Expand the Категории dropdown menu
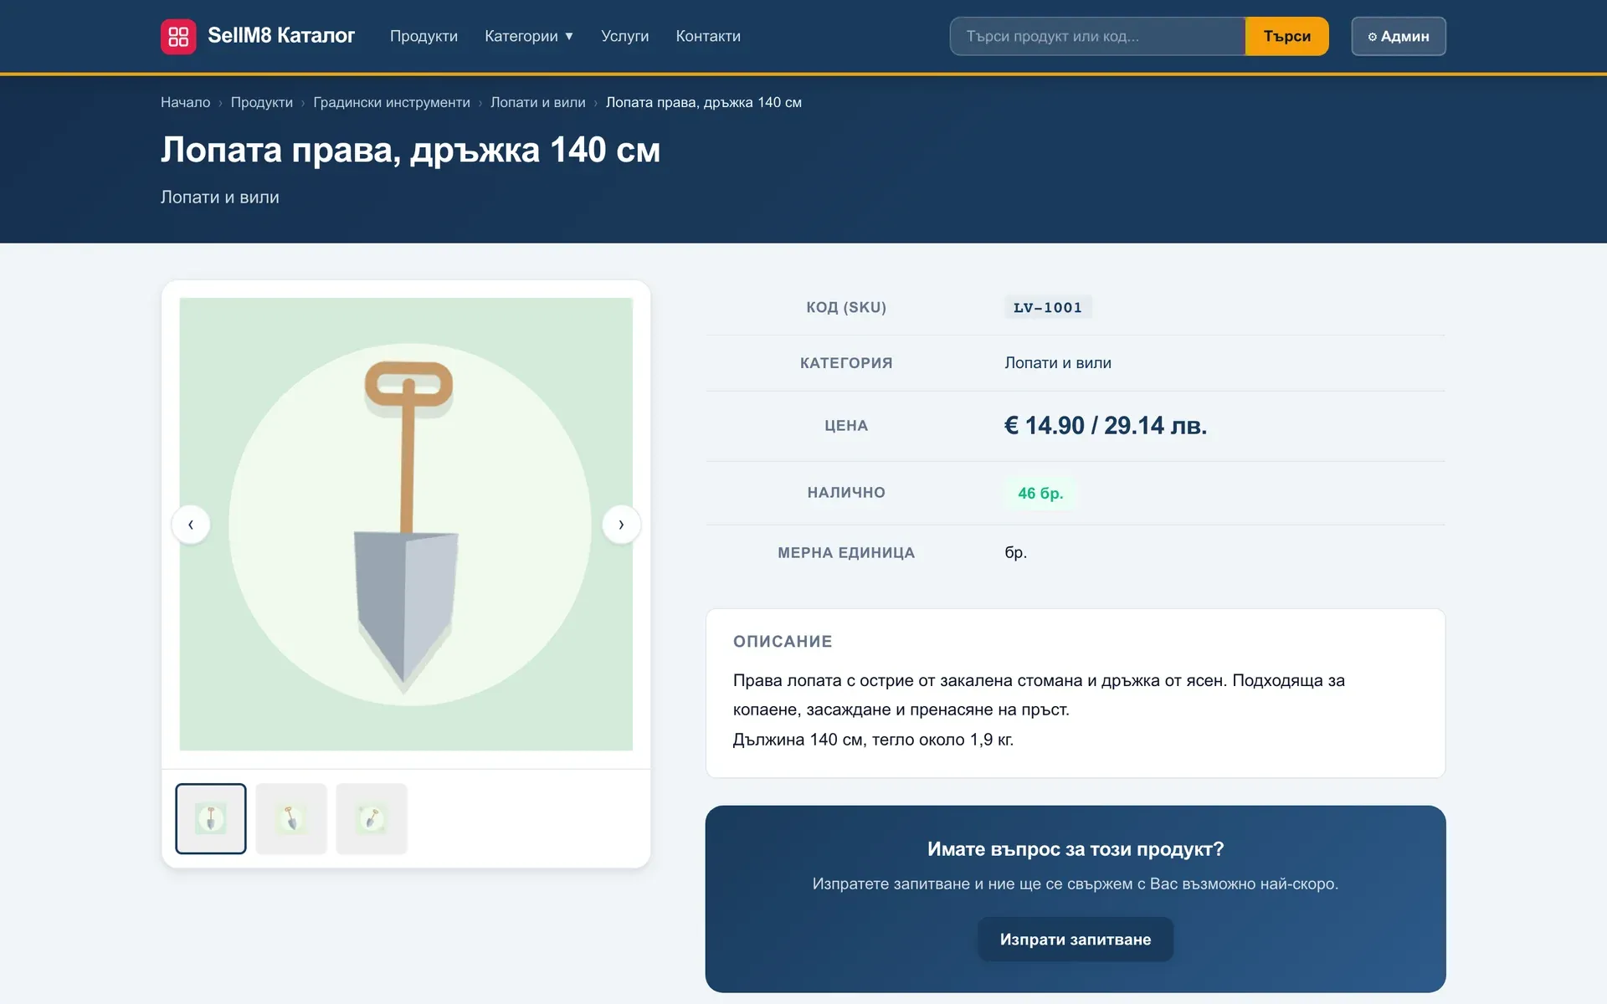This screenshot has height=1004, width=1607. (x=529, y=36)
